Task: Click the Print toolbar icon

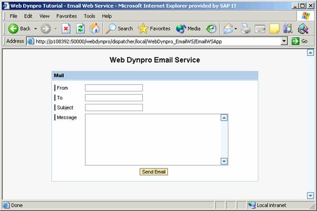Action: 246,28
